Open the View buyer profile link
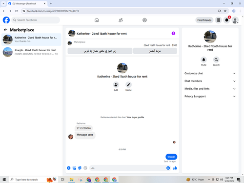The image size is (244, 183). [135, 117]
